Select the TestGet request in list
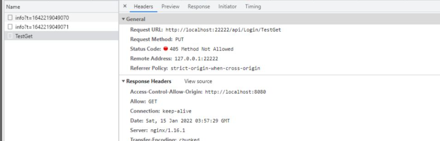 pyautogui.click(x=61, y=36)
